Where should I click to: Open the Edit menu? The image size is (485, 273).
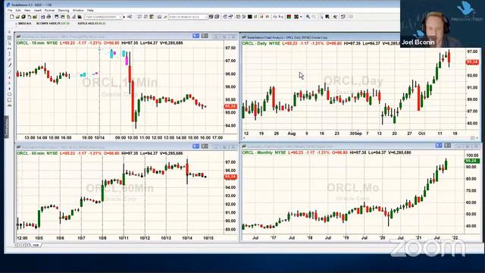[x=18, y=10]
